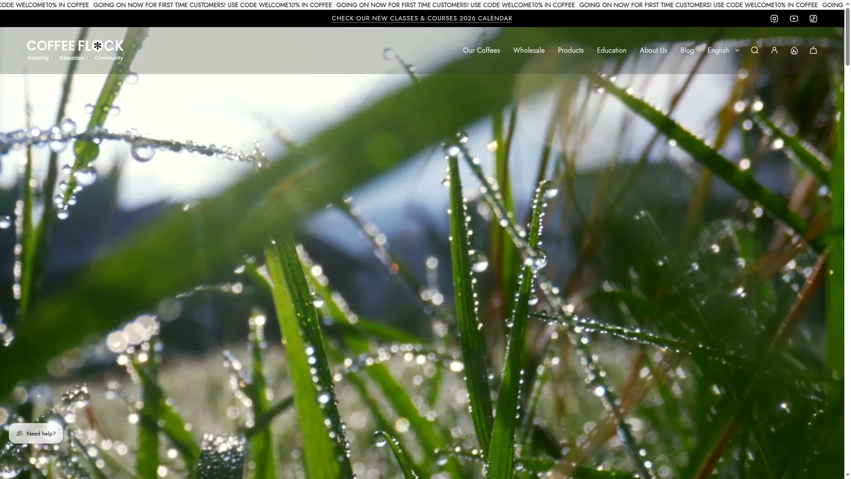Go to the Wholesale menu item
The image size is (851, 479).
click(x=529, y=51)
